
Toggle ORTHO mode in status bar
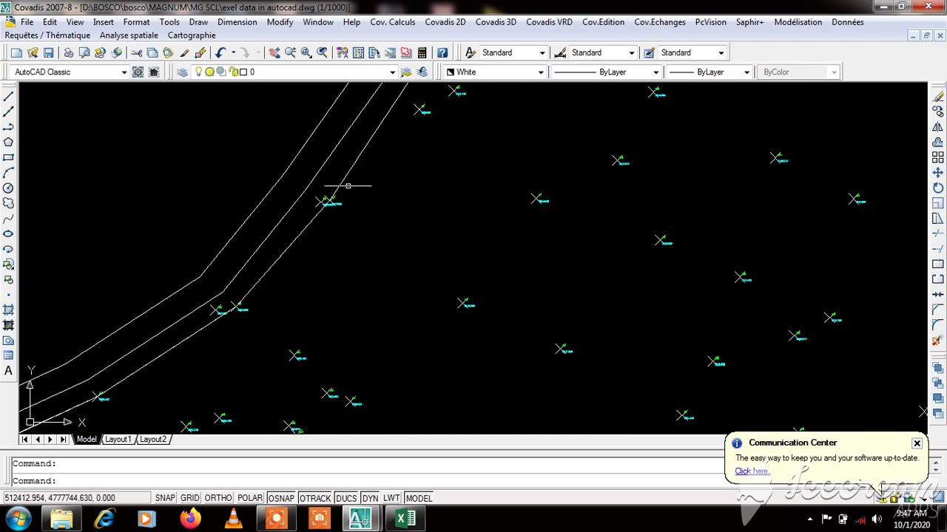coord(218,498)
